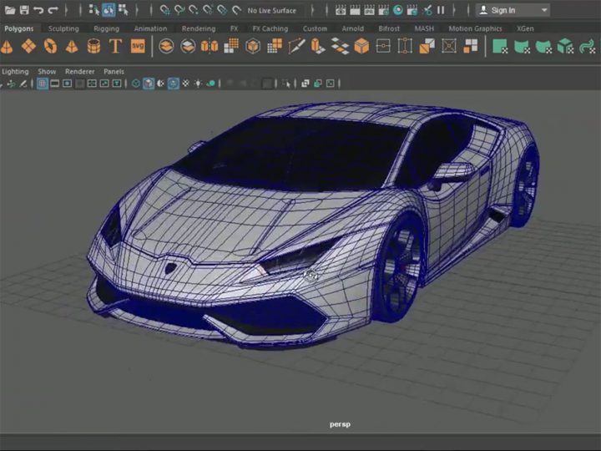Expand the dropdown arrow beside Sign In
601x451 pixels.
coord(544,10)
